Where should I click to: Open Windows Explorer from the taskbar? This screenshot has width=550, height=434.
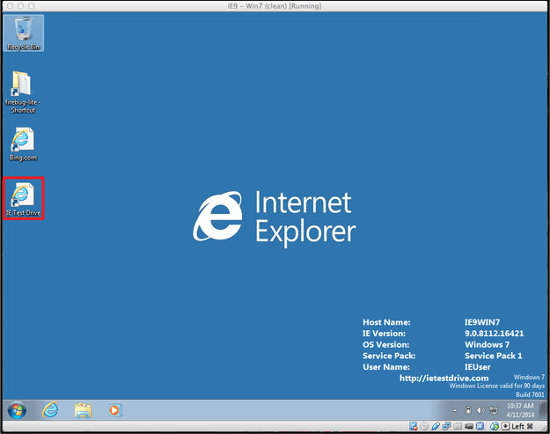pyautogui.click(x=83, y=410)
